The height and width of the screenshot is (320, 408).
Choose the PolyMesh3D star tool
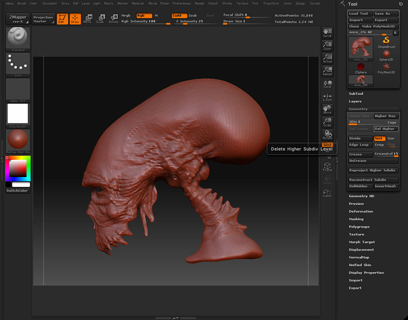(386, 66)
